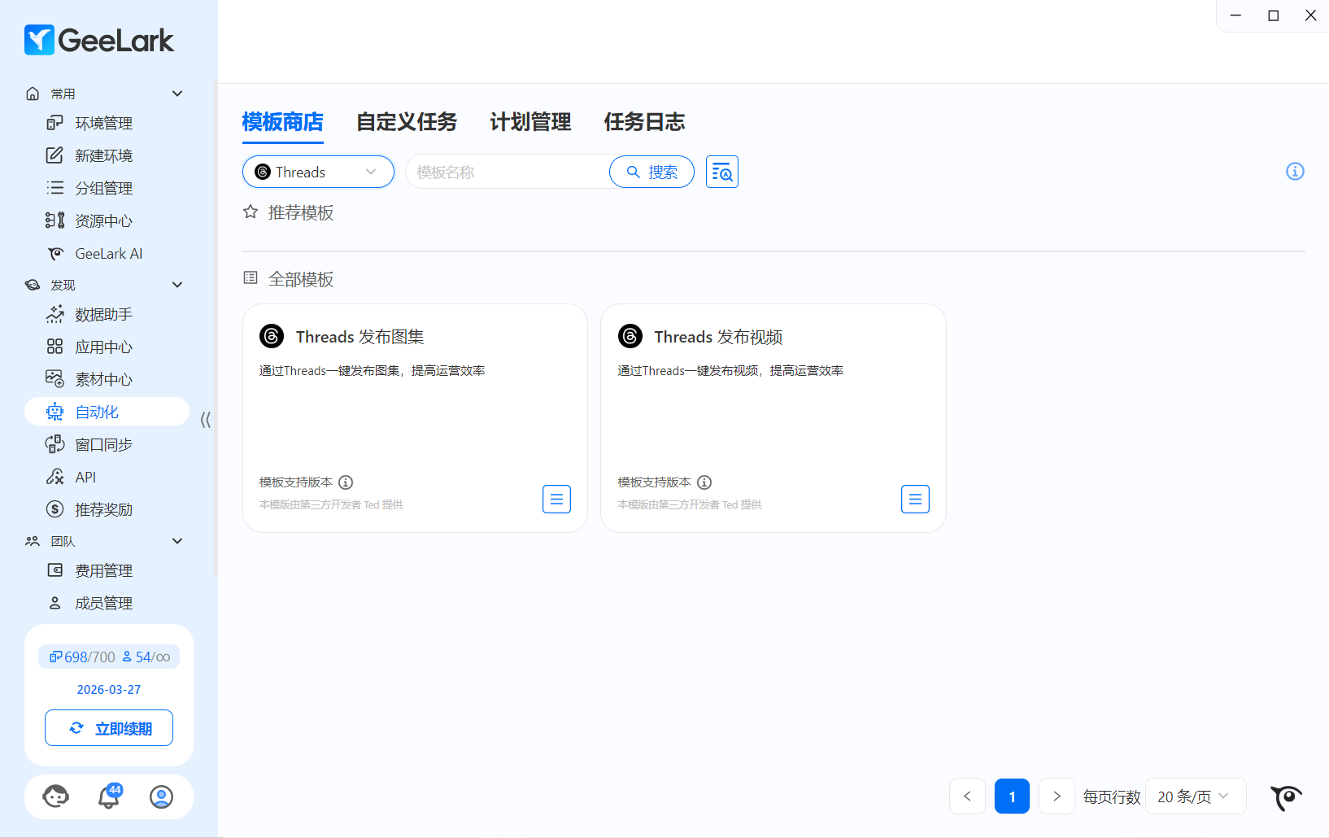Click the 搜索 search button
The width and height of the screenshot is (1329, 838).
(x=651, y=172)
